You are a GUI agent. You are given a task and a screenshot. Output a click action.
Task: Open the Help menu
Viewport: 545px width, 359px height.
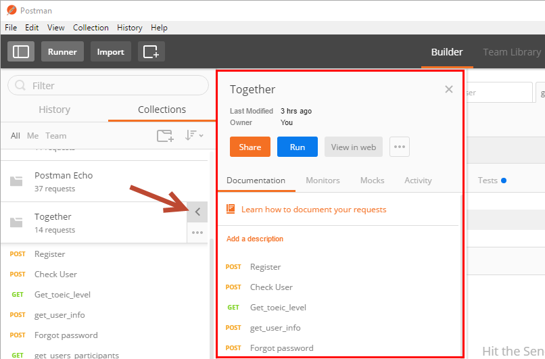(x=159, y=28)
